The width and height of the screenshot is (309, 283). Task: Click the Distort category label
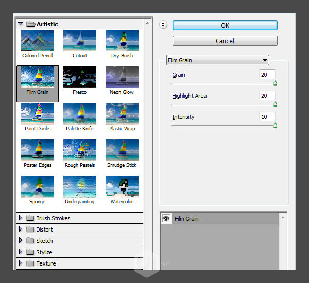[x=44, y=229]
